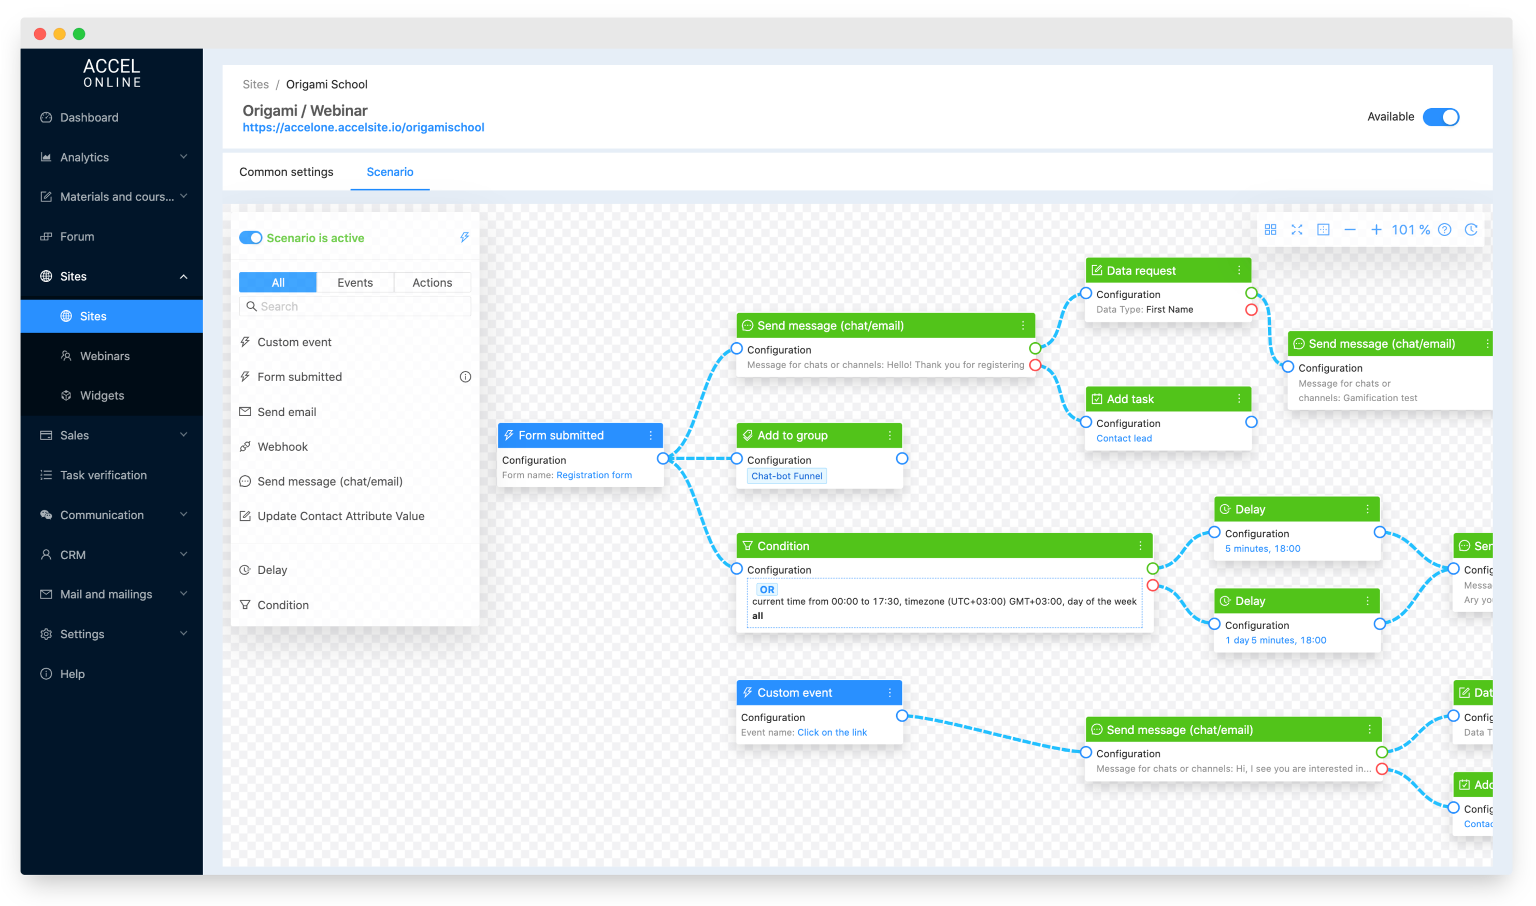Screen dimensions: 1536x906
Task: Click the grid layout icon in canvas toolbar
Action: pyautogui.click(x=1270, y=230)
